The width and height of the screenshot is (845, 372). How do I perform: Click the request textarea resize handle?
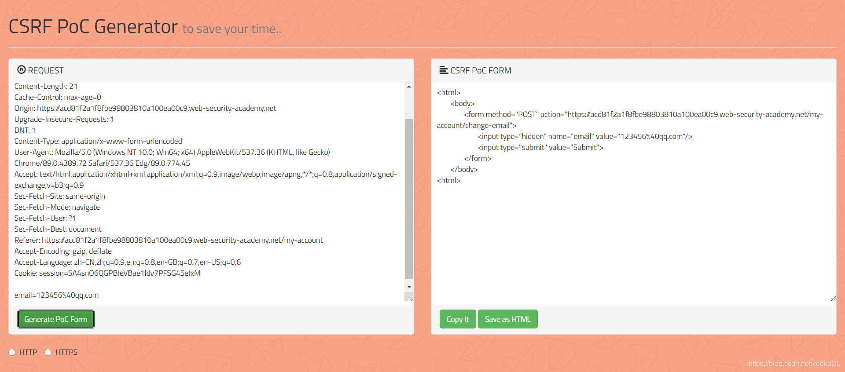(410, 298)
